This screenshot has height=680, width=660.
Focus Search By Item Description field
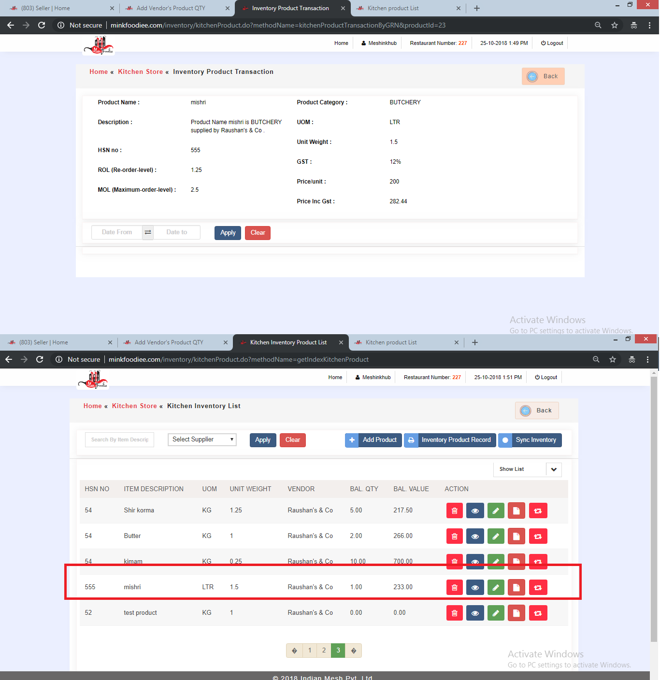click(119, 439)
